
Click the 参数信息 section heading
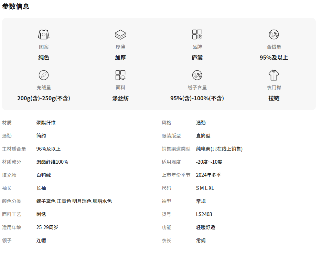pos(16,6)
